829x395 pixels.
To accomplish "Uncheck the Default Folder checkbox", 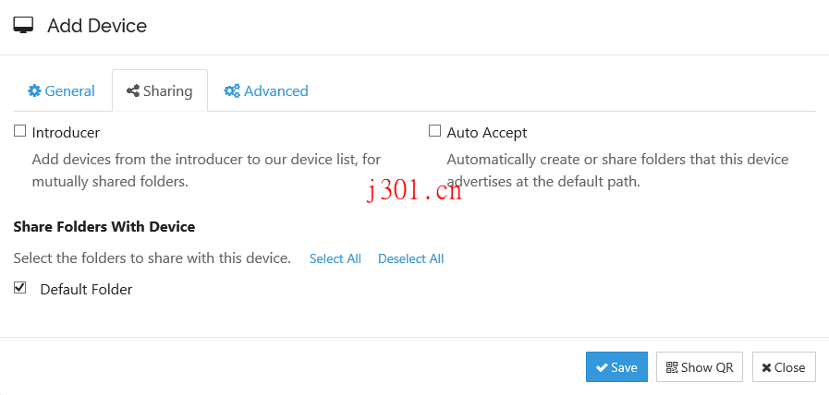I will click(19, 289).
